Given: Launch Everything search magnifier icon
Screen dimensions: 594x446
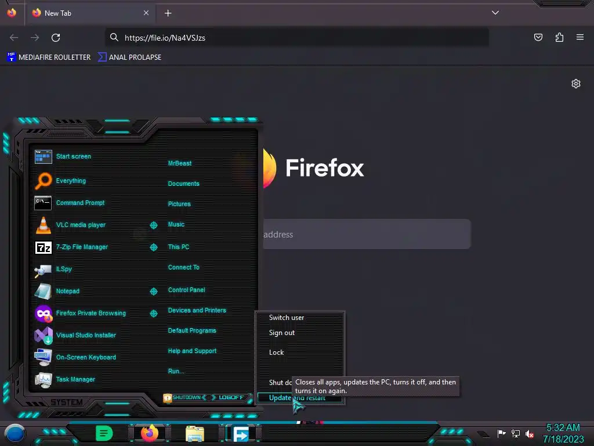Looking at the screenshot, I should click(x=43, y=181).
